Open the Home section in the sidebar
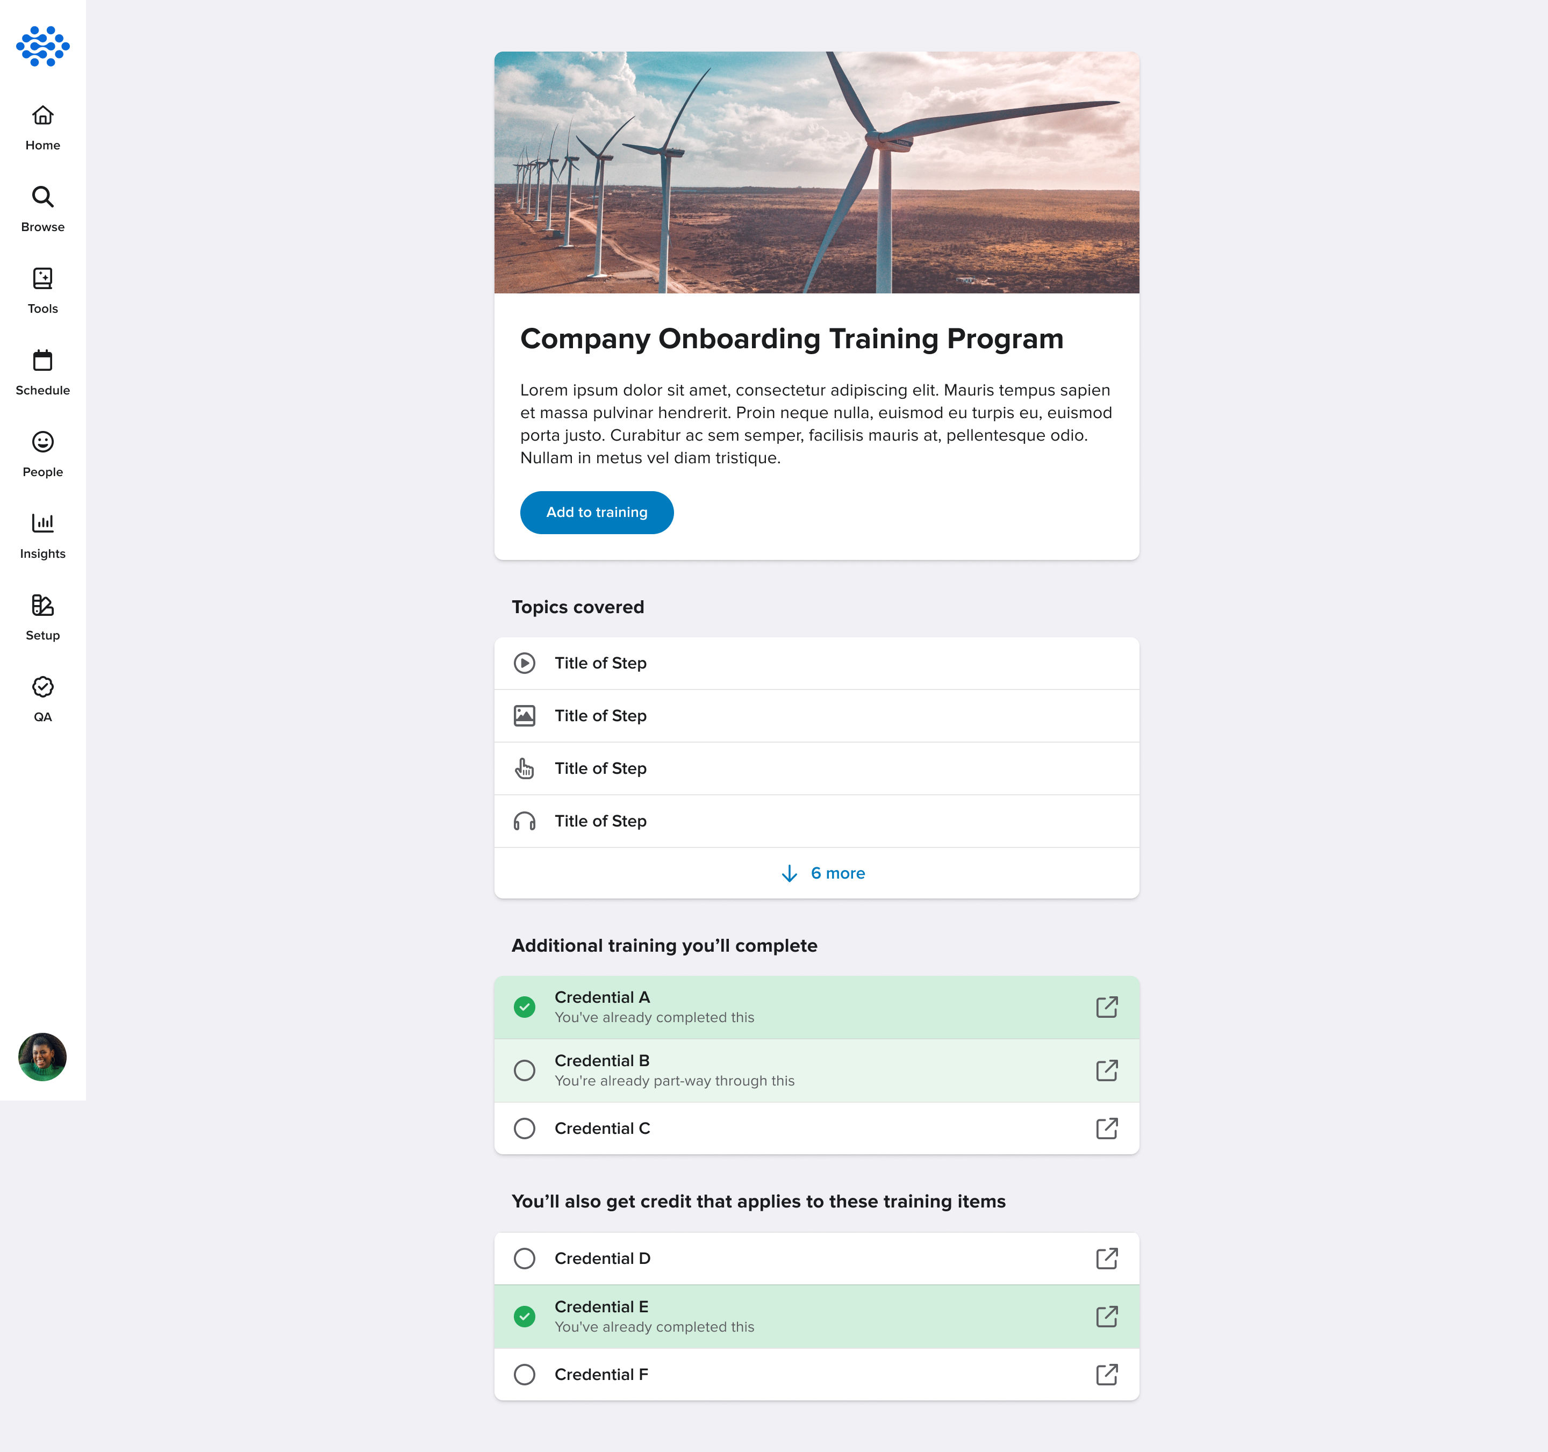 point(43,128)
